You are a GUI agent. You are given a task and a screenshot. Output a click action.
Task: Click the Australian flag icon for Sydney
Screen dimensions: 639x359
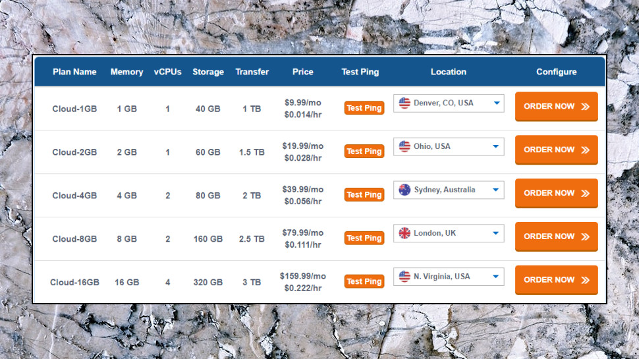(404, 190)
